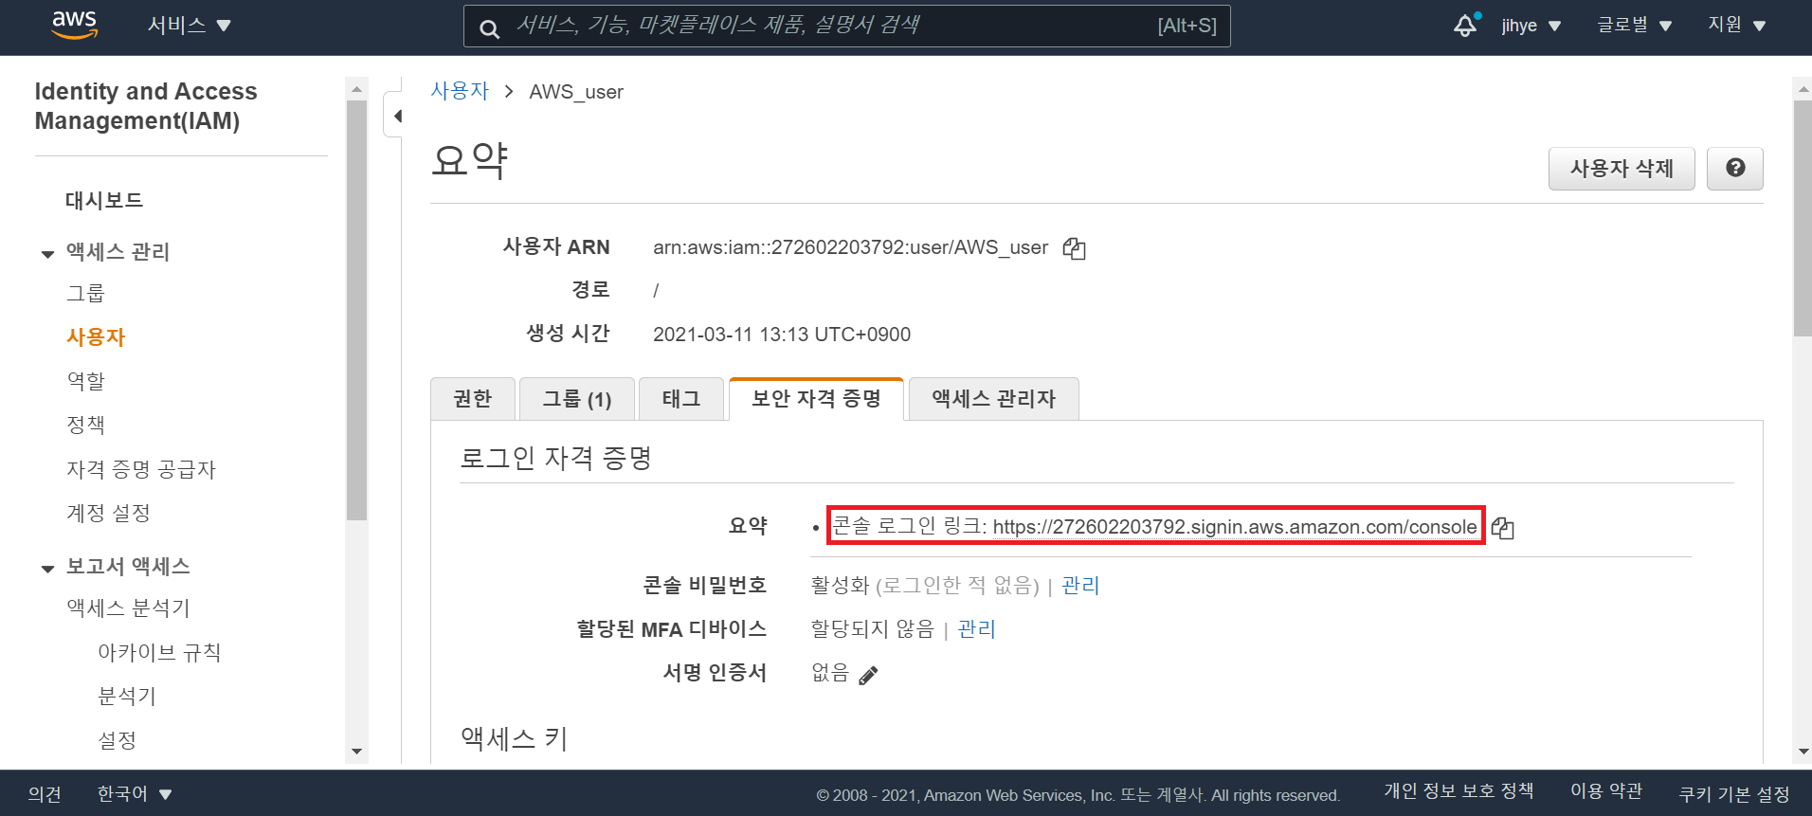Click sidebar scrollbar up arrow
The height and width of the screenshot is (816, 1812).
[356, 89]
